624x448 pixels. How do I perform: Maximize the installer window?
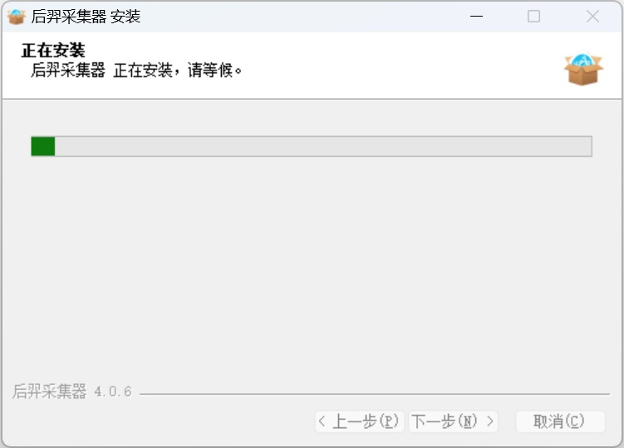click(533, 17)
